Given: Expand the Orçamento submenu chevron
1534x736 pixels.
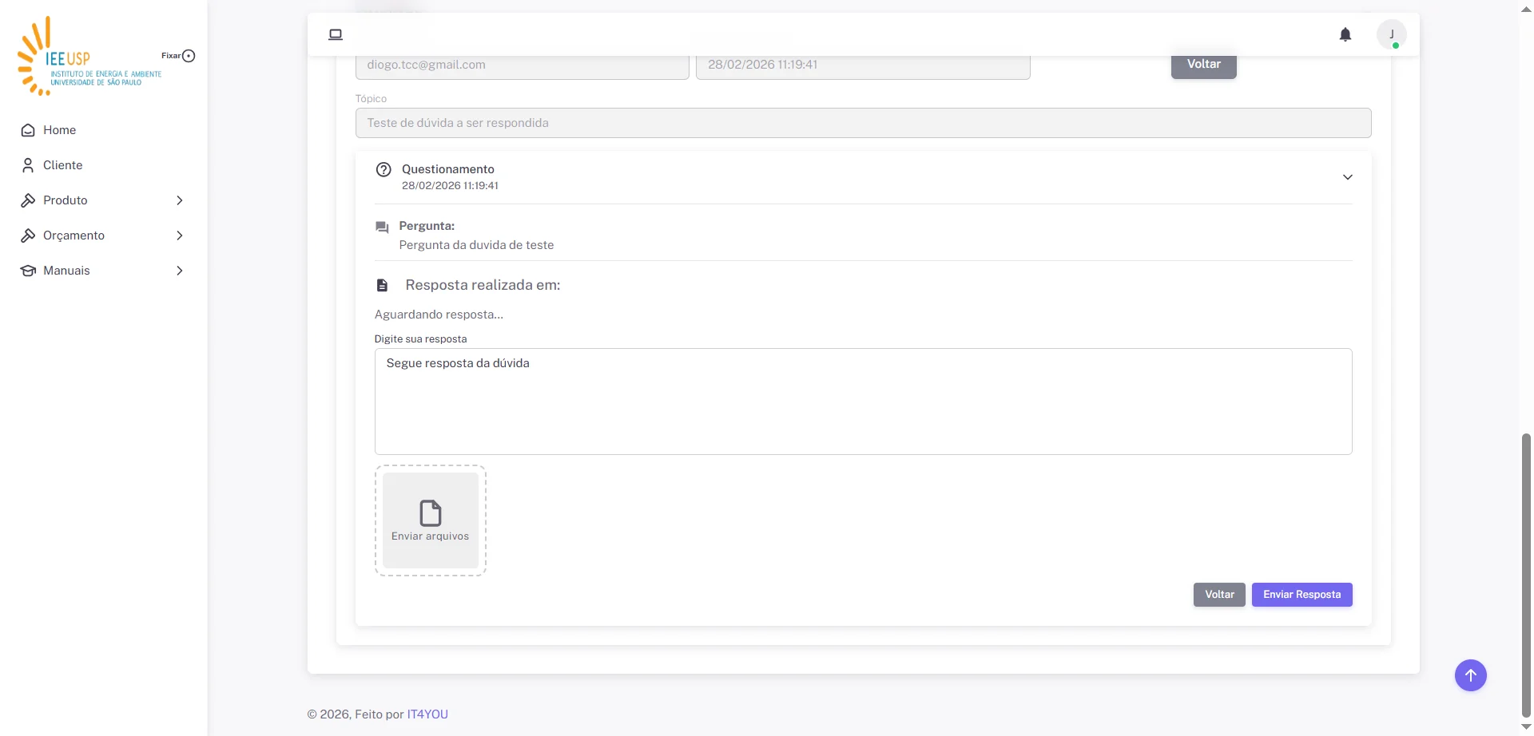Looking at the screenshot, I should (180, 235).
